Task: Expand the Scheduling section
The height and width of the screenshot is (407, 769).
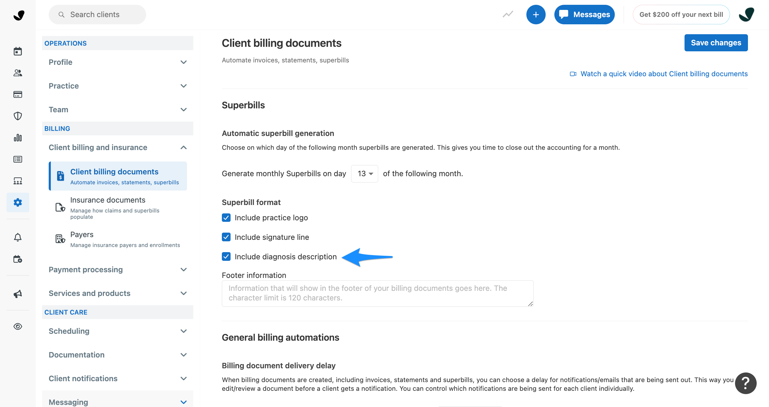Action: 118,331
